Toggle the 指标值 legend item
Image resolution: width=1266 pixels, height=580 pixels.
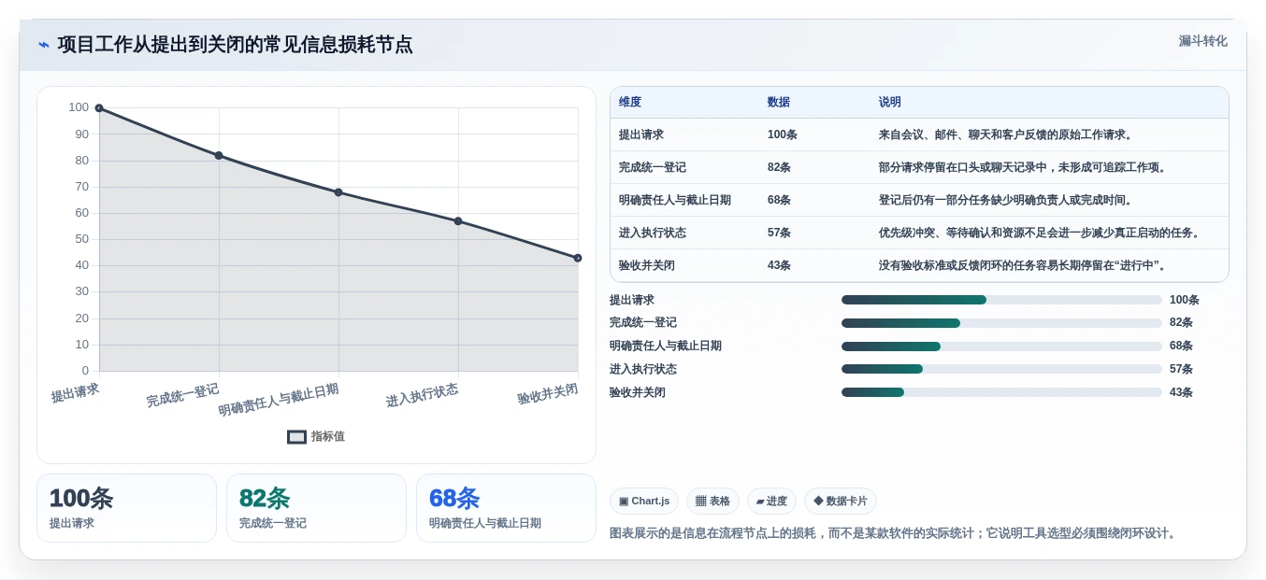click(x=316, y=436)
